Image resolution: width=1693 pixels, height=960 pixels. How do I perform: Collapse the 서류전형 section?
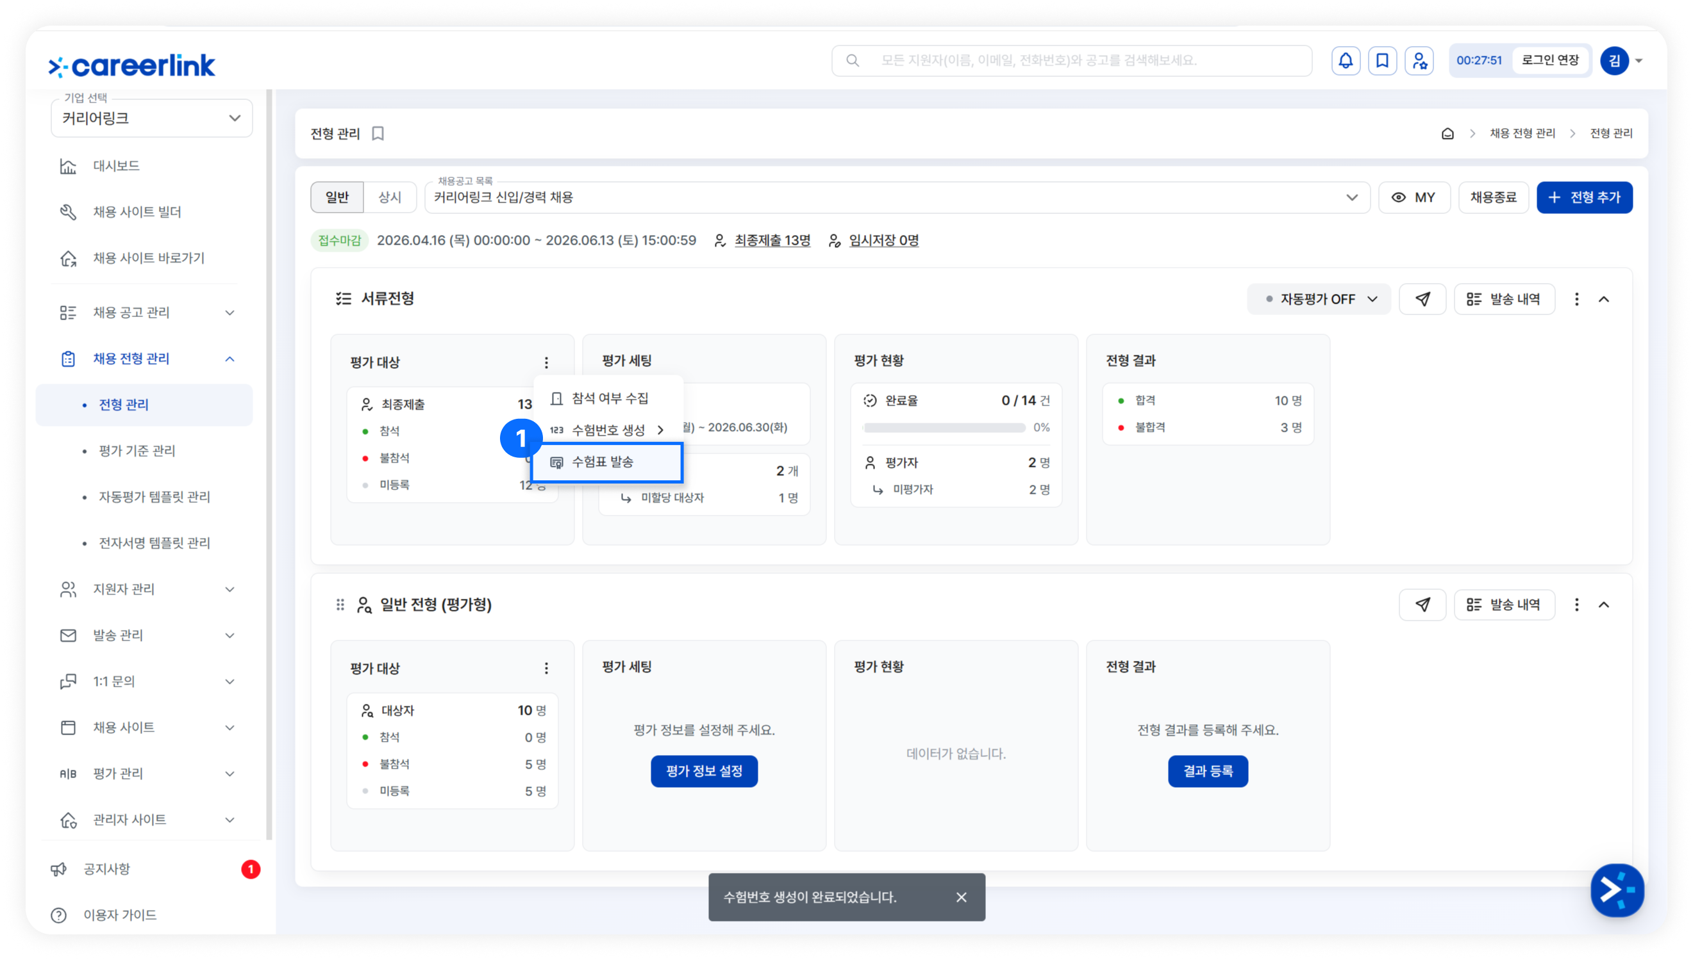coord(1603,299)
